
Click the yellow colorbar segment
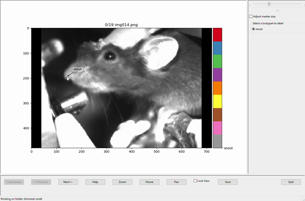click(218, 102)
